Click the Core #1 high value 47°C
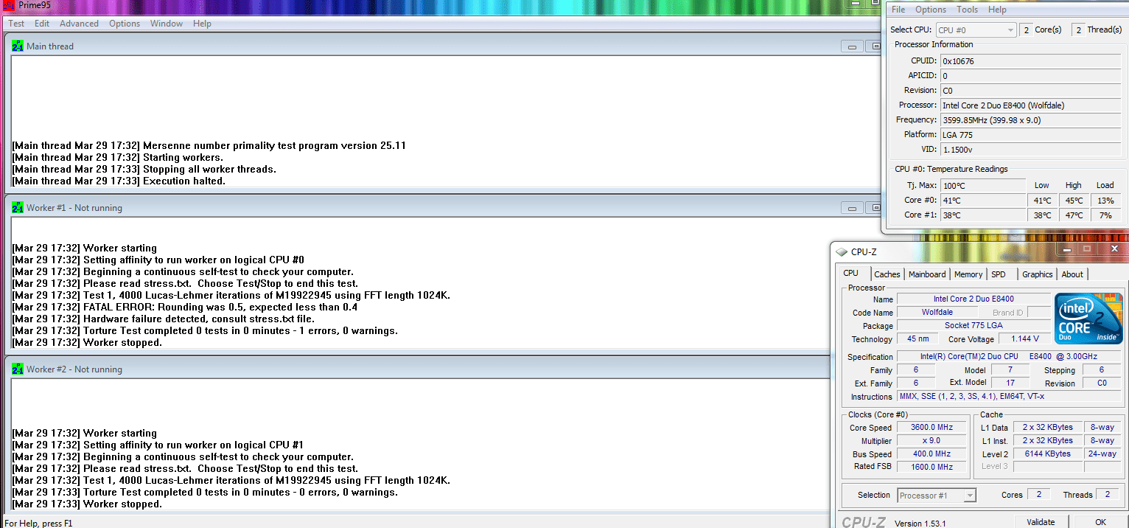This screenshot has height=528, width=1129. pos(1074,215)
